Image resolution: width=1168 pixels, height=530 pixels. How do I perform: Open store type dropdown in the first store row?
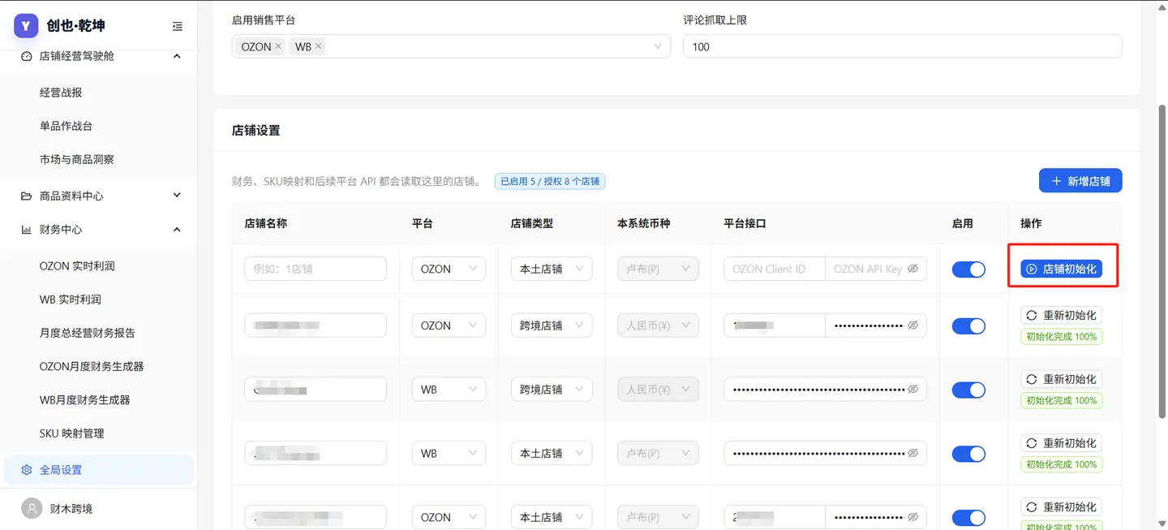coord(552,269)
